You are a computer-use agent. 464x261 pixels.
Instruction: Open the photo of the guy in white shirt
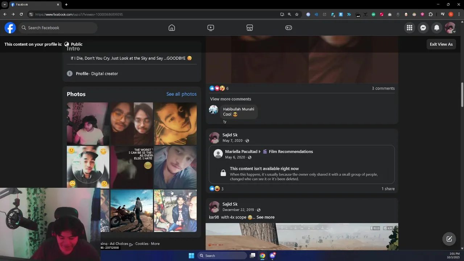point(87,123)
